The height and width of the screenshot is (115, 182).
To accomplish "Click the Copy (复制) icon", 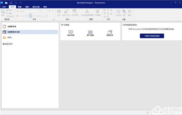I will pos(7,13).
